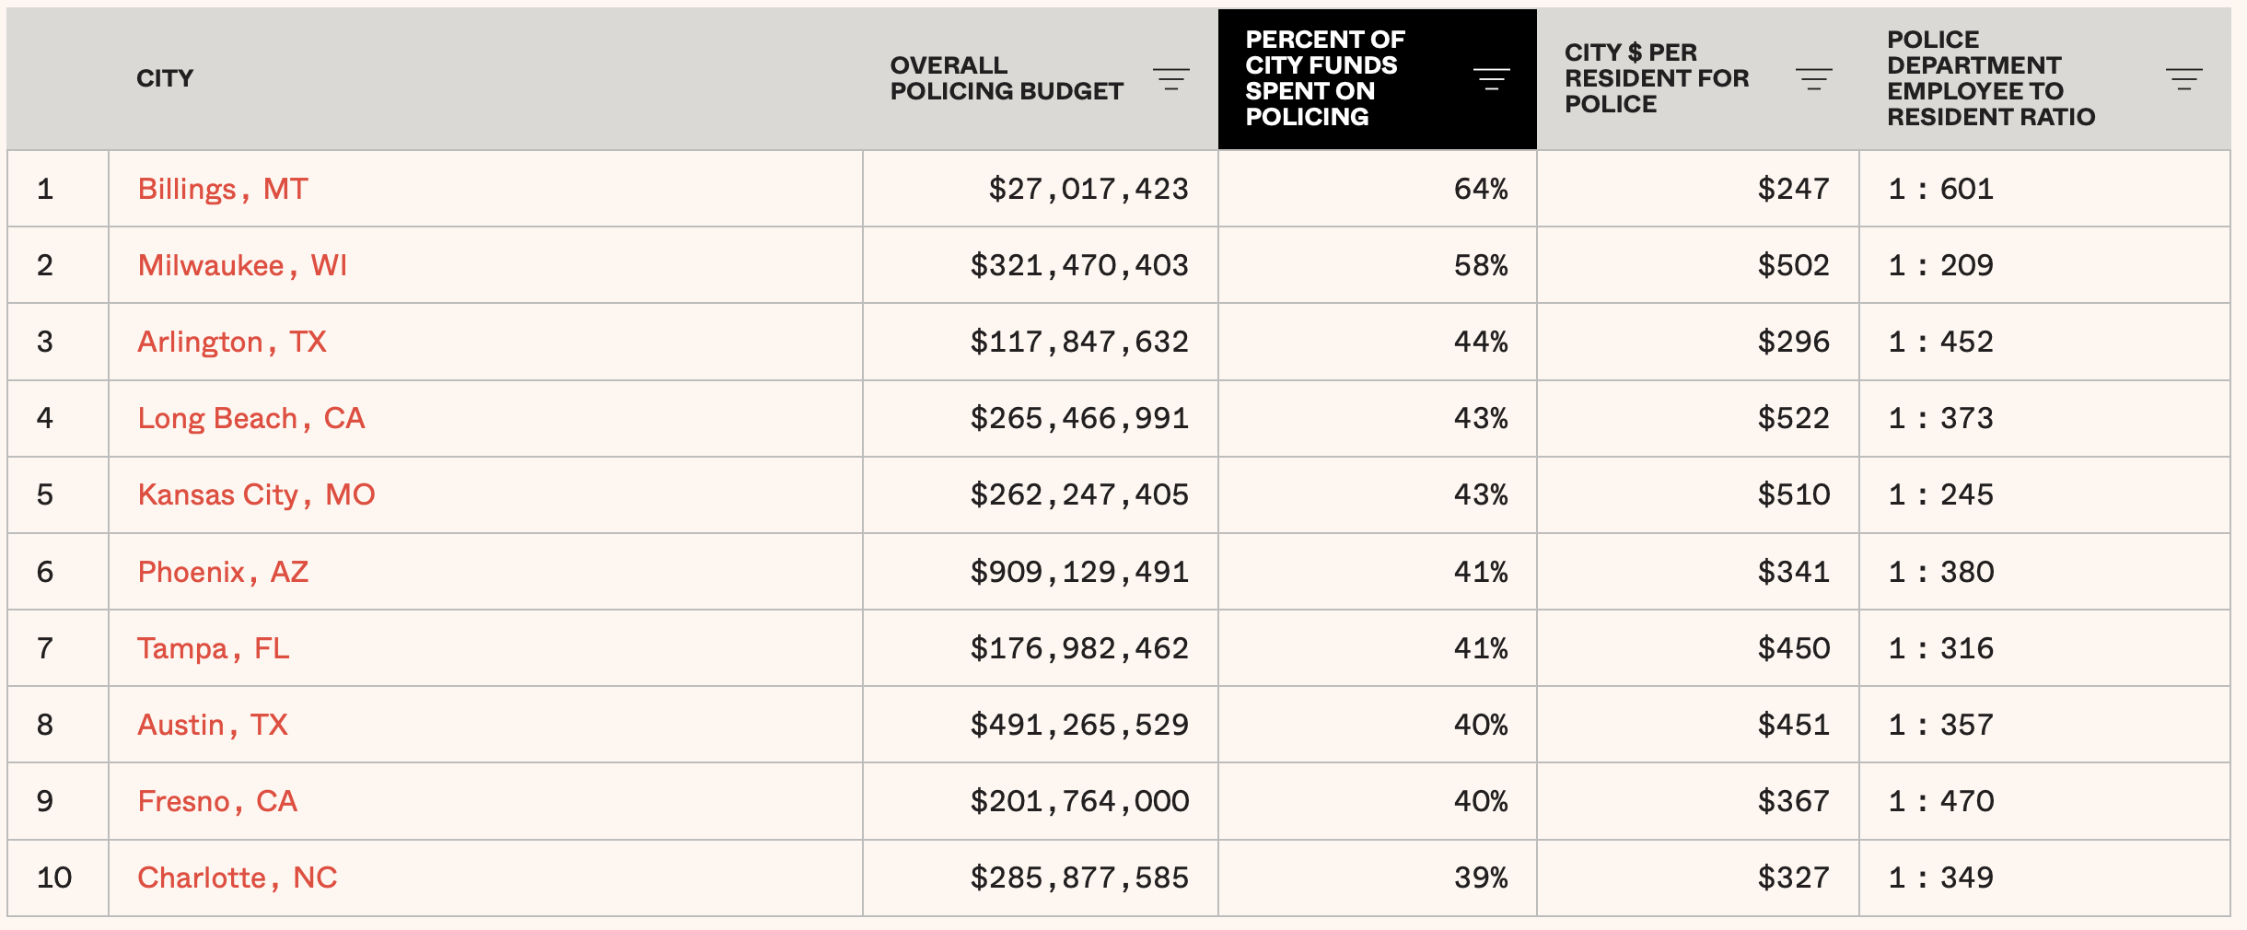Click Phoenix budget cell $909,129,491
Image resolution: width=2247 pixels, height=930 pixels.
pyautogui.click(x=1079, y=572)
